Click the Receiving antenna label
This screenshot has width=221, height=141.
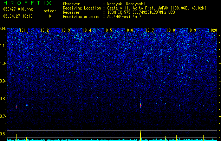(x=81, y=17)
